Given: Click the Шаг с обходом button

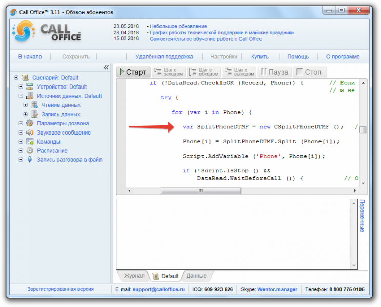Looking at the screenshot, I should 204,72.
